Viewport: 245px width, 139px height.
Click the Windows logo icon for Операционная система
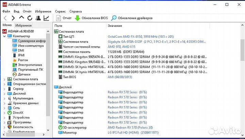10,84
